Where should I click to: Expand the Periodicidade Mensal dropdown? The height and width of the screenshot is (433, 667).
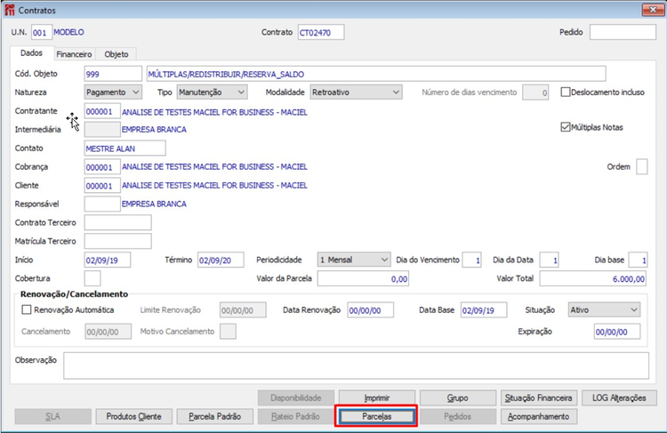pos(354,260)
